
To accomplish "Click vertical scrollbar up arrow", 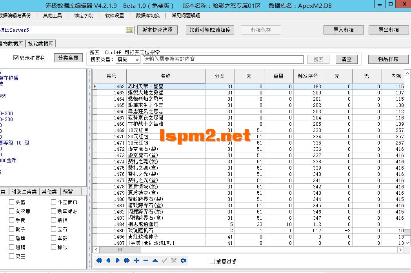I will click(x=407, y=73).
